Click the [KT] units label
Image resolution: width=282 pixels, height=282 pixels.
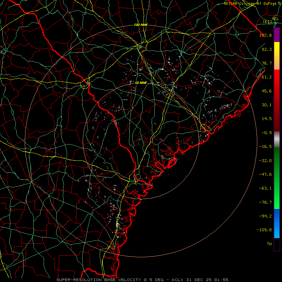pos(268,22)
